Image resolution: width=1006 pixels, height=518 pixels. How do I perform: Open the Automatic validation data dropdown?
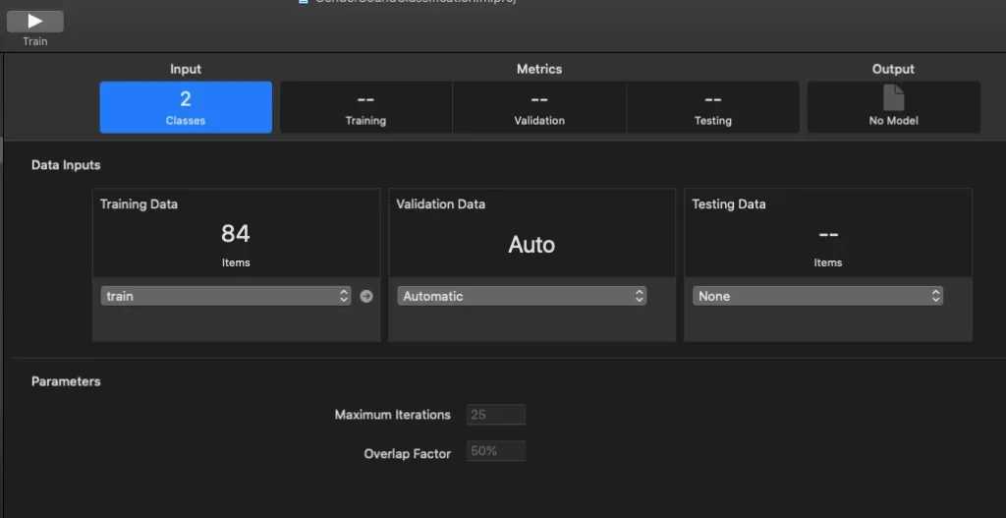(x=522, y=296)
